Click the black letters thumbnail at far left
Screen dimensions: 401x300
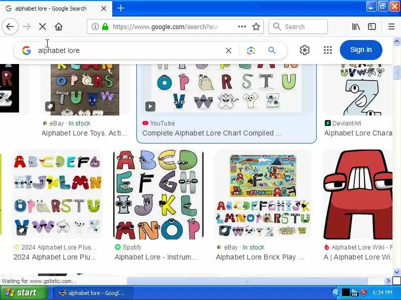10,88
